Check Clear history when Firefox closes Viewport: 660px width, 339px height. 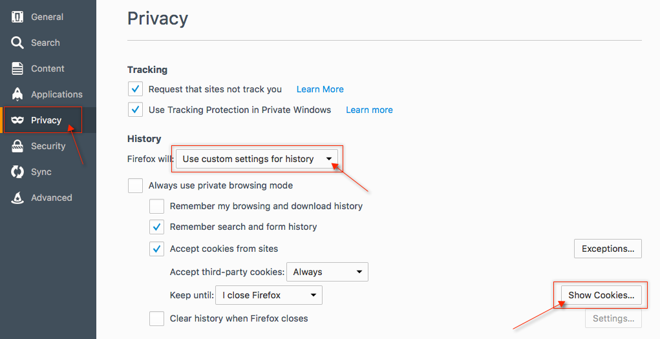[x=156, y=318]
